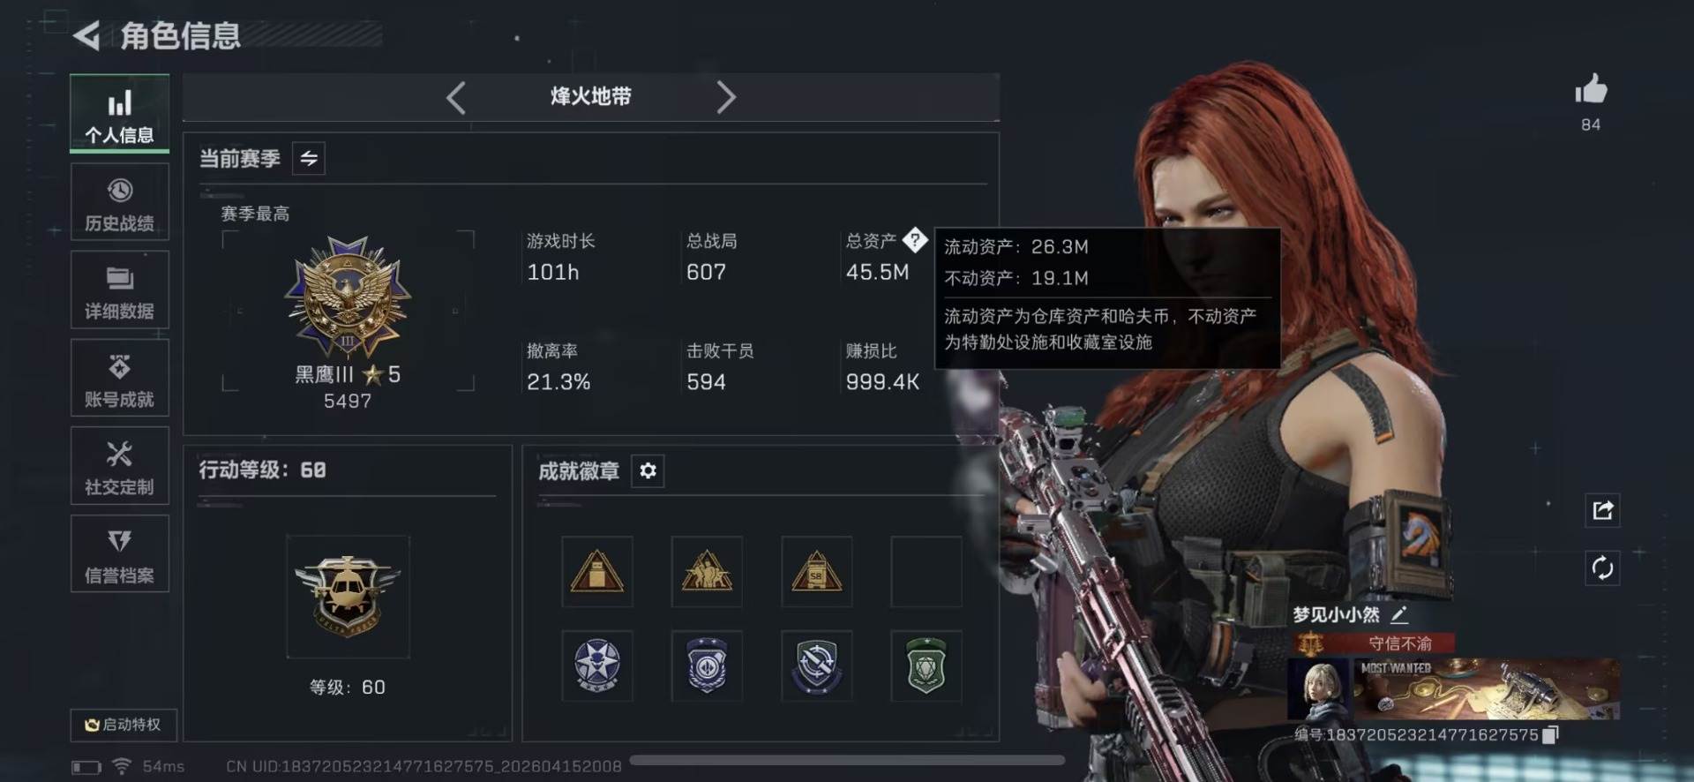Edit the nickname 梦见小小然 with pencil icon
This screenshot has height=782, width=1694.
(1399, 614)
